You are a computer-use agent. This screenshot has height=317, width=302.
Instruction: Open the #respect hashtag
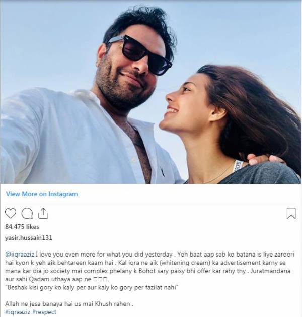(44, 312)
